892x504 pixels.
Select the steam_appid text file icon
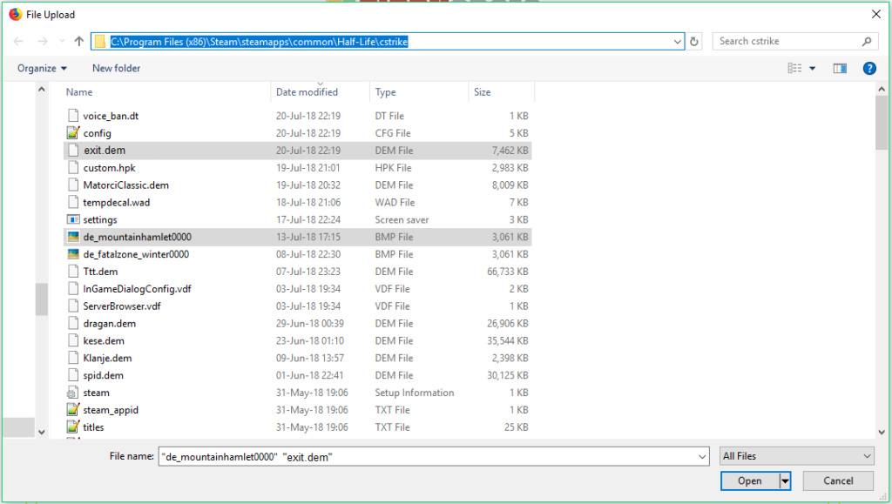click(x=73, y=410)
